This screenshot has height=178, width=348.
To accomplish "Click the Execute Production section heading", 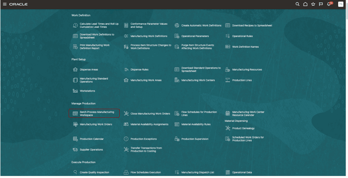I will tap(83, 162).
